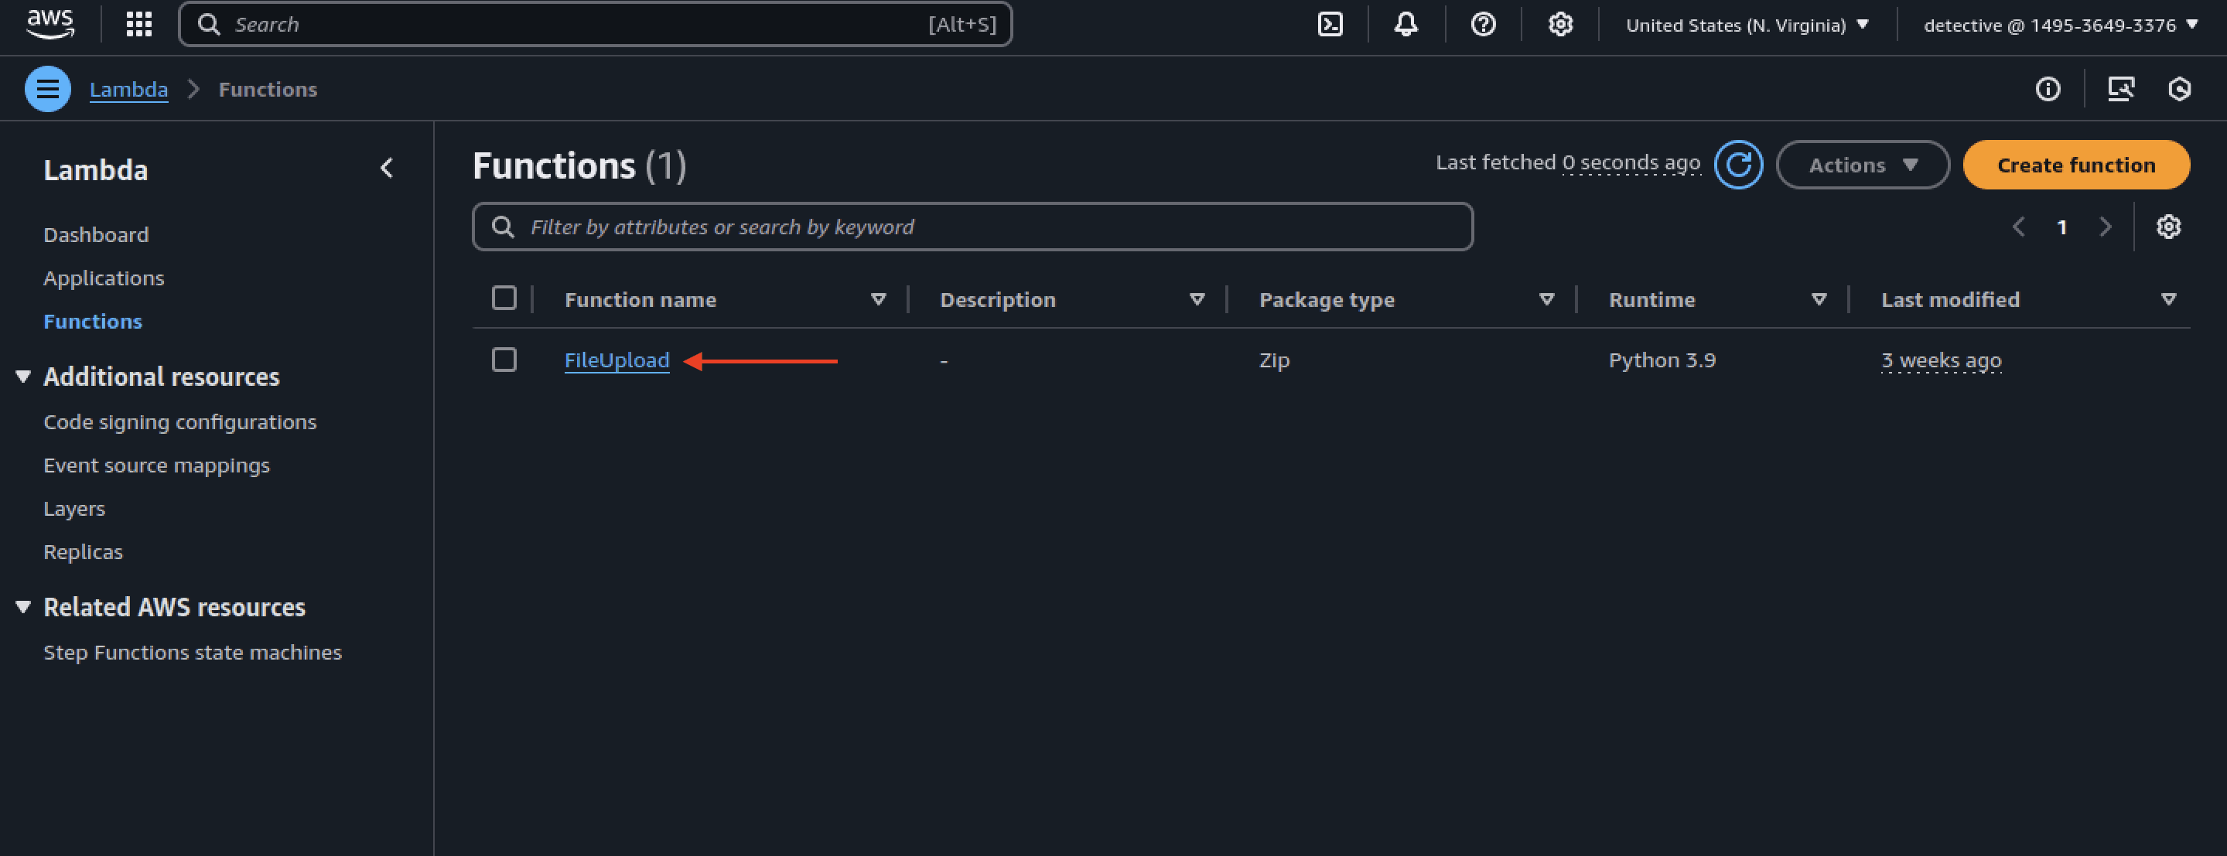Open the FileUpload function link

[617, 360]
